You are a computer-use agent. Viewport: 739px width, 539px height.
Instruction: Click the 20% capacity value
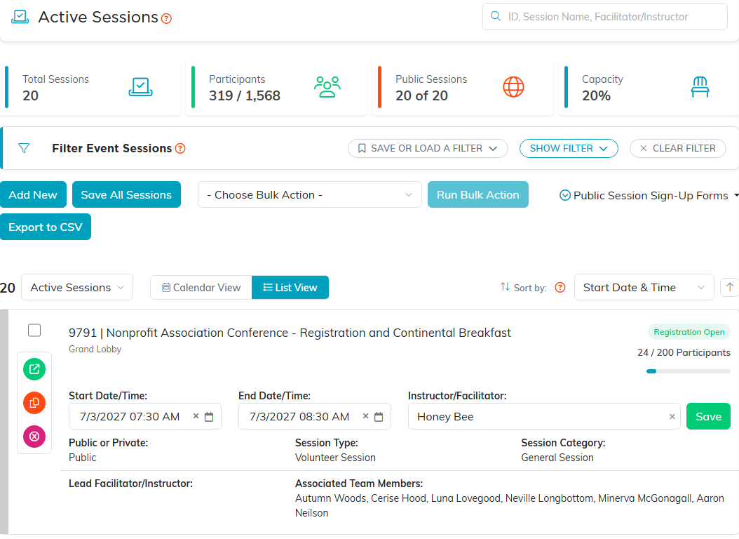[596, 95]
